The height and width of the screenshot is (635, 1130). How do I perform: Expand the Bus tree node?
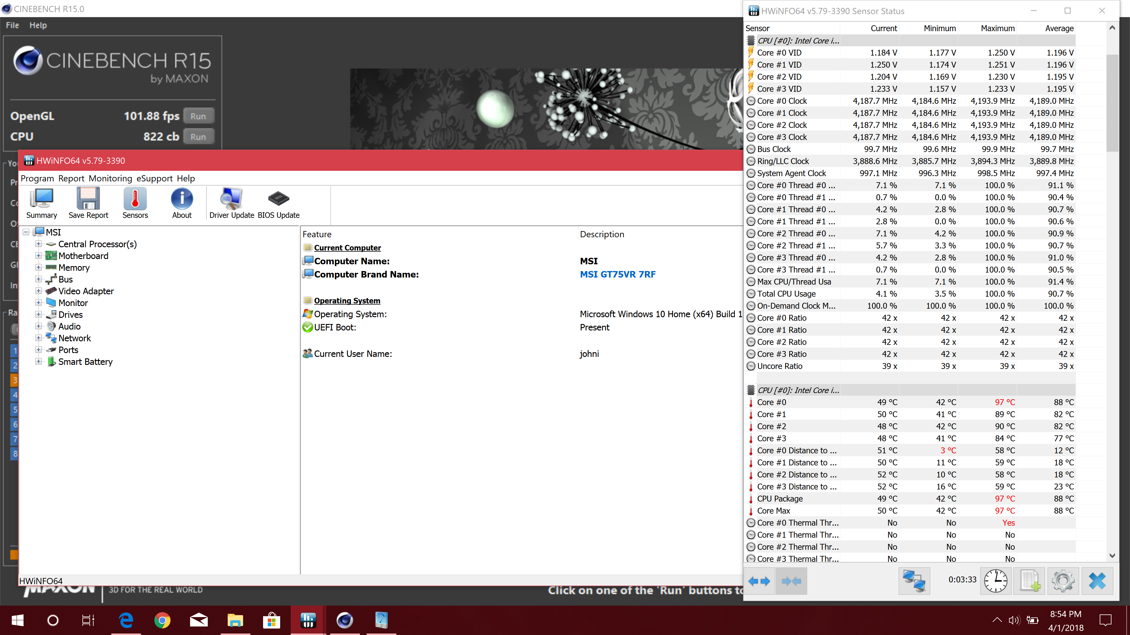(x=39, y=279)
